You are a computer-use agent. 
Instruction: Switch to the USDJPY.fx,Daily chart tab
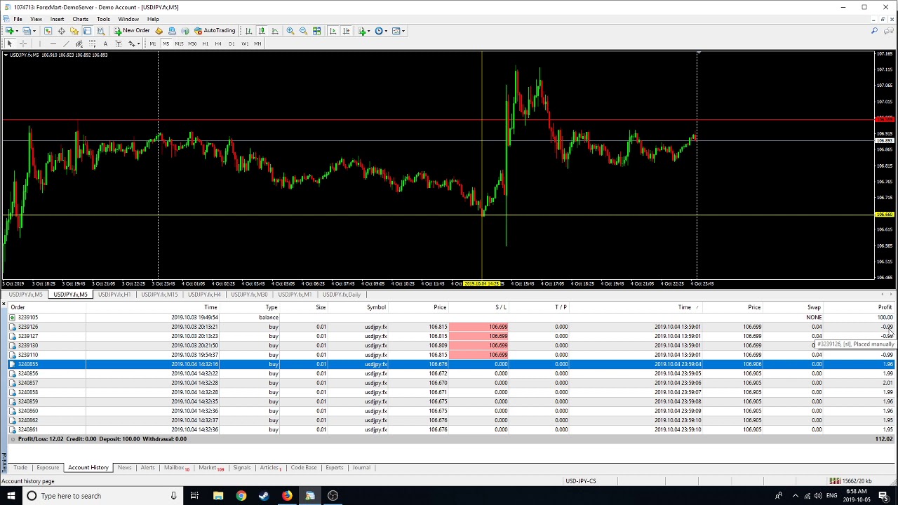[342, 295]
